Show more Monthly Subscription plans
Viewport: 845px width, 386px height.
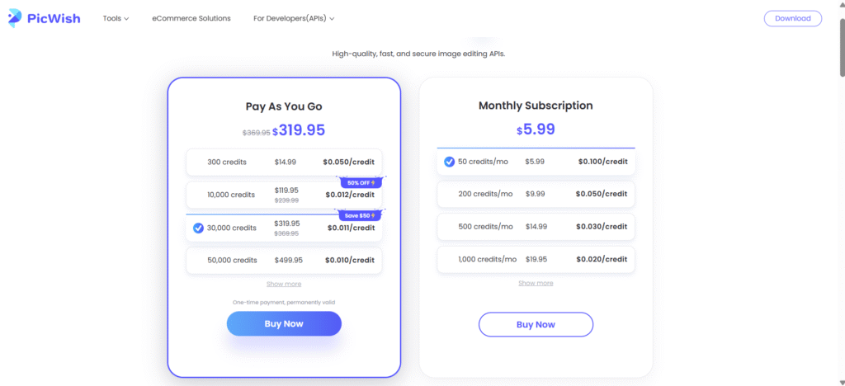pyautogui.click(x=536, y=283)
